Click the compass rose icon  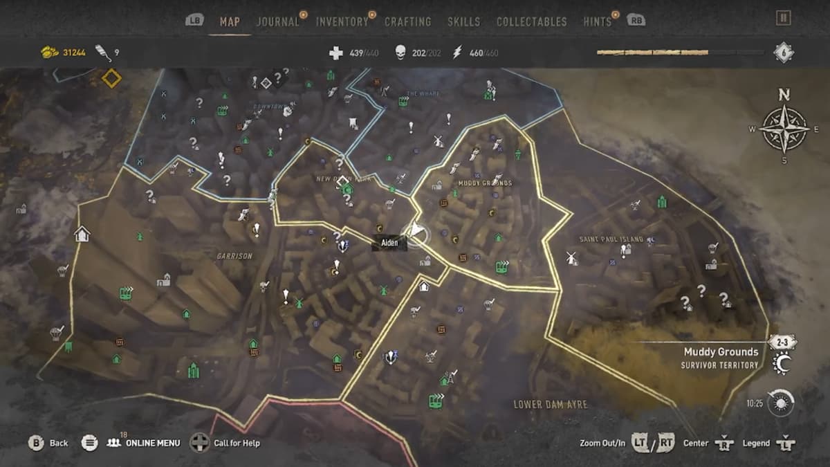[784, 127]
